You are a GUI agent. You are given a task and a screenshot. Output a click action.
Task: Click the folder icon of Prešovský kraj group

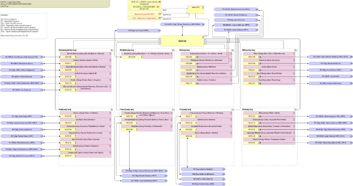pos(111,109)
